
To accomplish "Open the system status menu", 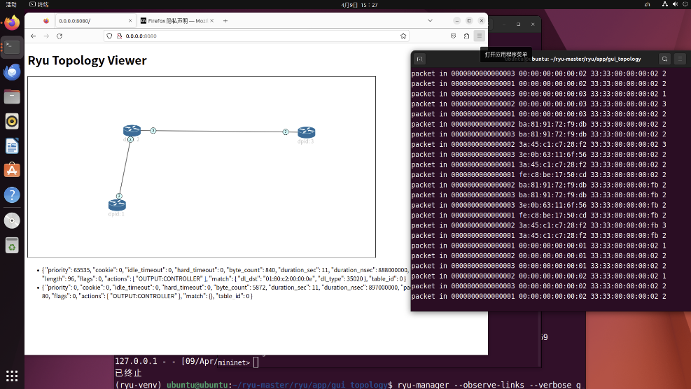I will click(x=672, y=4).
